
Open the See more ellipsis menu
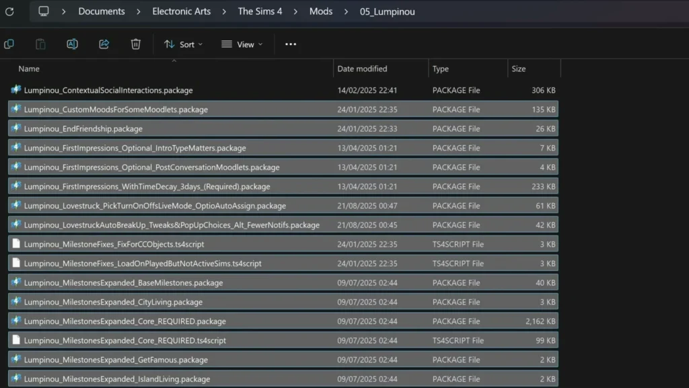pyautogui.click(x=291, y=44)
